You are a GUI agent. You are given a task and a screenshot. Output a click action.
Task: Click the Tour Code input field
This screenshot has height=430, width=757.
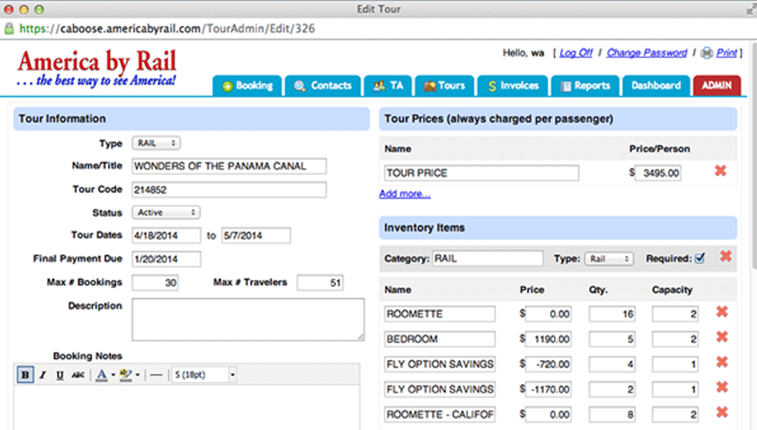(229, 190)
